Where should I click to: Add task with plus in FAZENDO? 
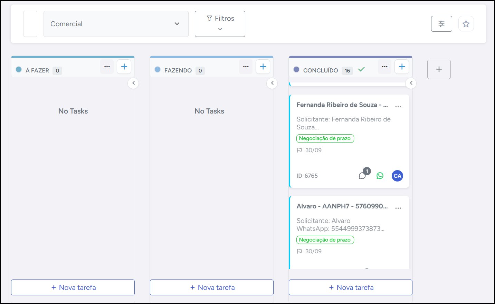263,67
